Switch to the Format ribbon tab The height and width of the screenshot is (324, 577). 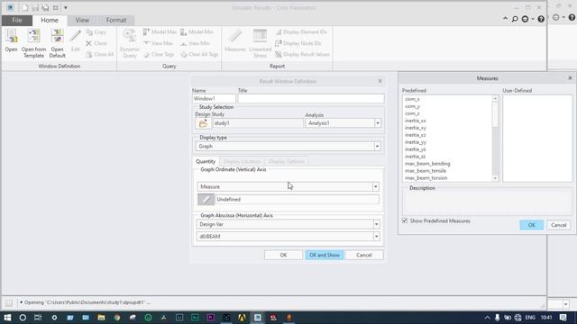[116, 20]
